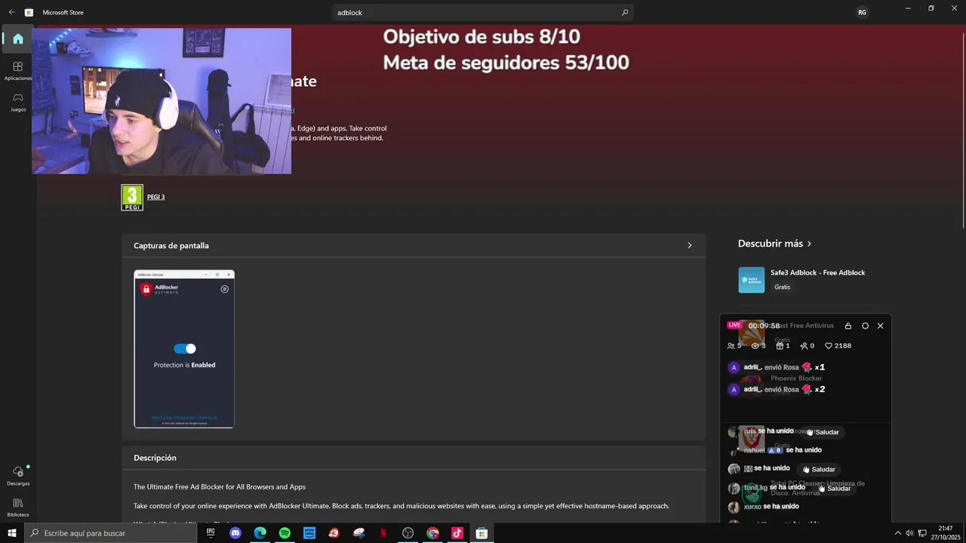The height and width of the screenshot is (543, 966).
Task: Open the clock showing 21:47
Action: click(946, 533)
